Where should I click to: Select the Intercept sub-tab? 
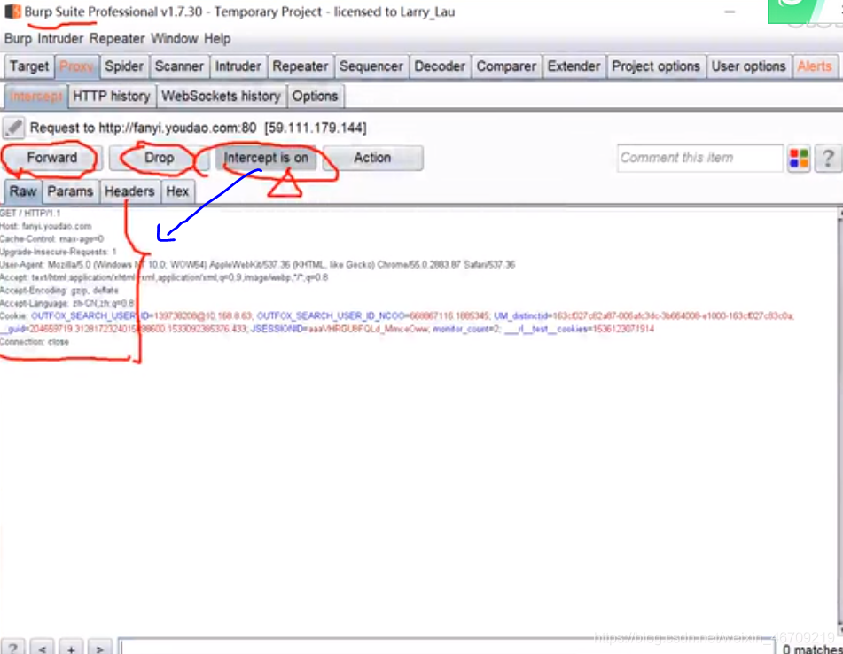(x=36, y=97)
